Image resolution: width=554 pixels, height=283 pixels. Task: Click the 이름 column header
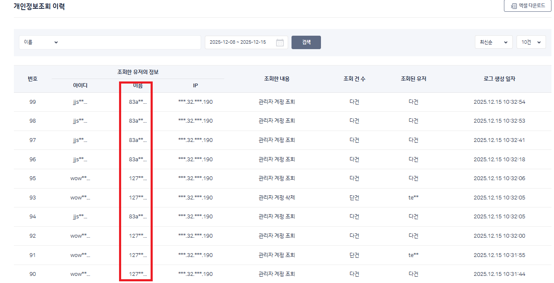click(138, 86)
